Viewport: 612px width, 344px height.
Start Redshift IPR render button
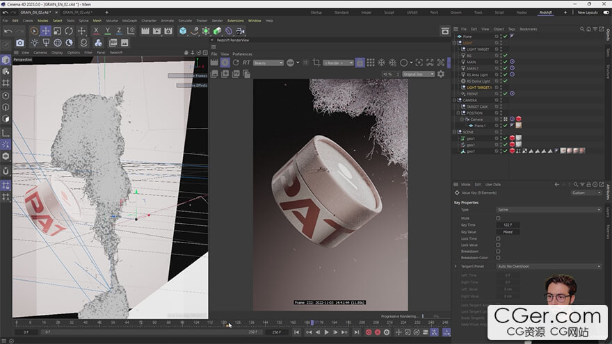(225, 63)
